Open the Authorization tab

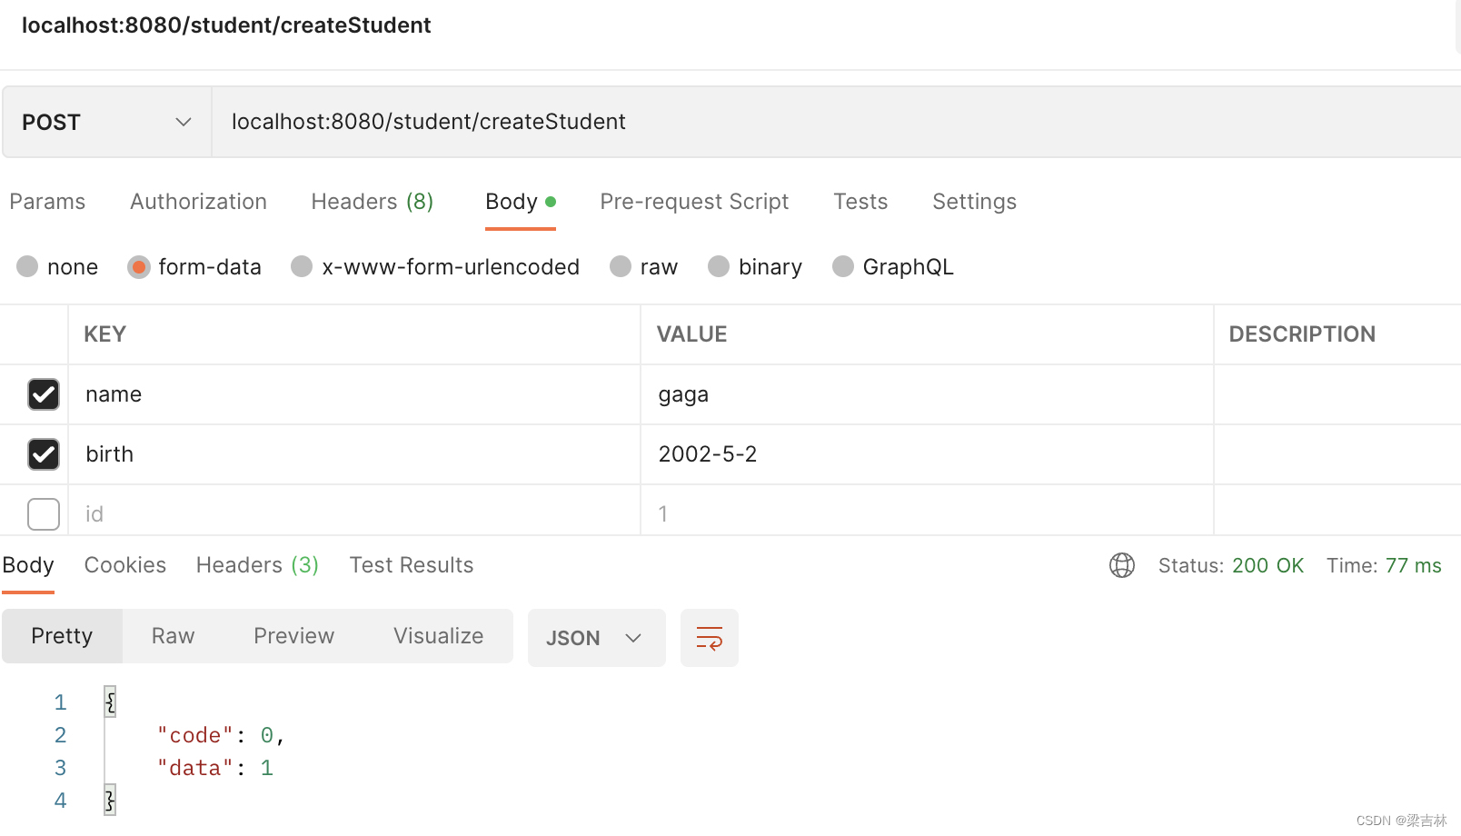[x=198, y=202]
